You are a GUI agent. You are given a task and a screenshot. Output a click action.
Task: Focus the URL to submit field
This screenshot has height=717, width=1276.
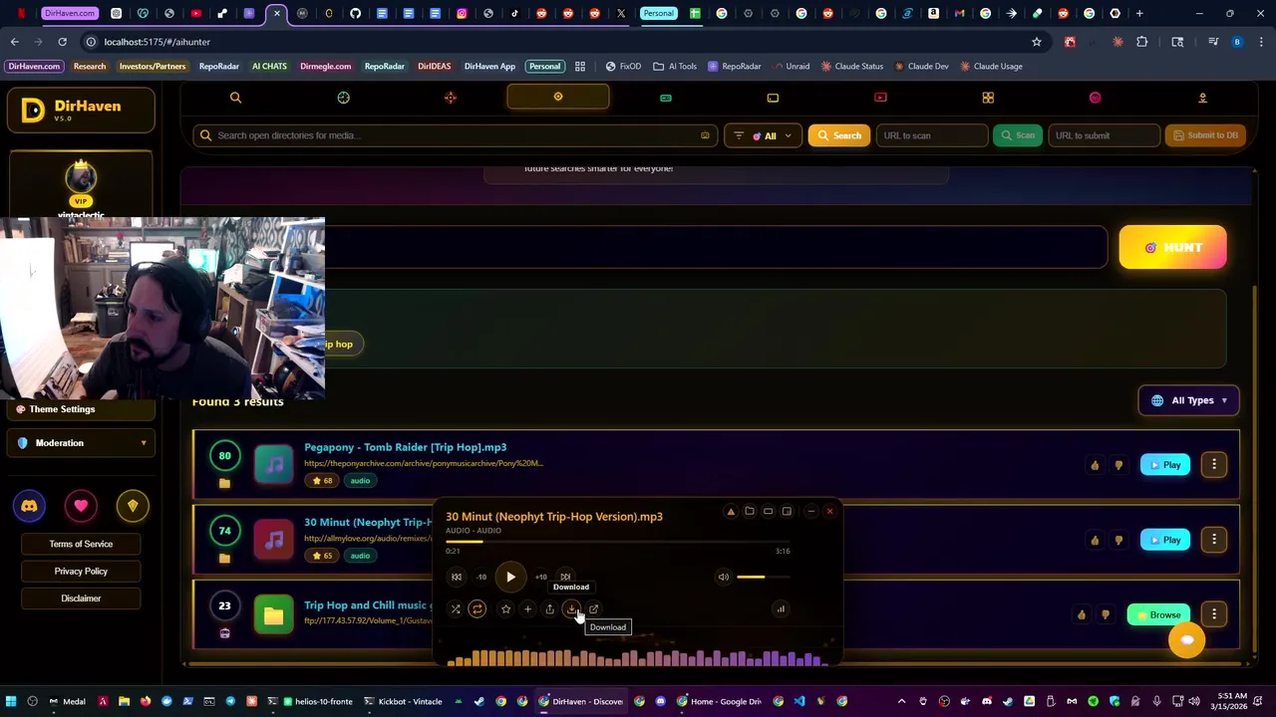point(1104,135)
